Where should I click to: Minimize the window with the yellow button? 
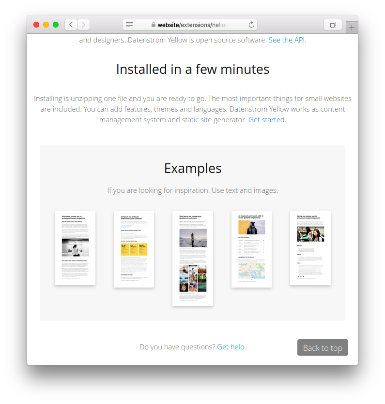click(x=46, y=25)
